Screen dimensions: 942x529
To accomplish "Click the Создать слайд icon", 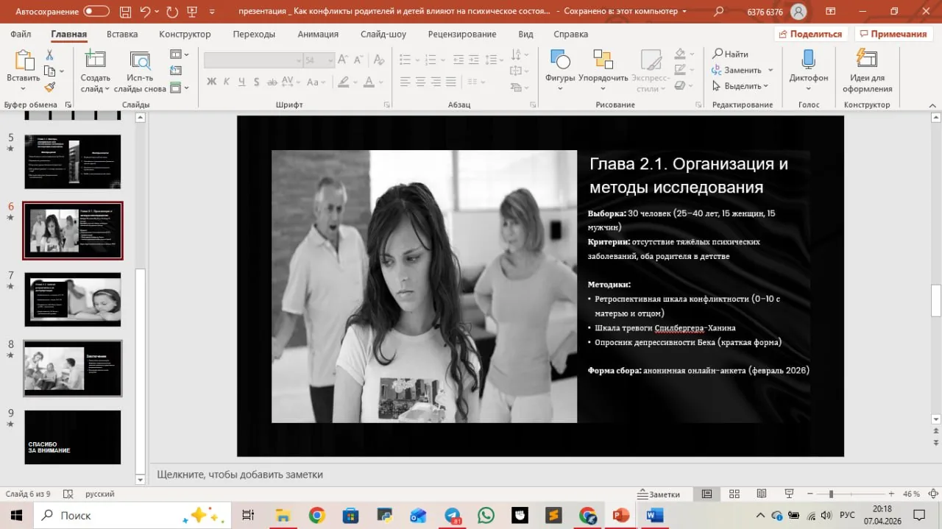I will (x=95, y=60).
